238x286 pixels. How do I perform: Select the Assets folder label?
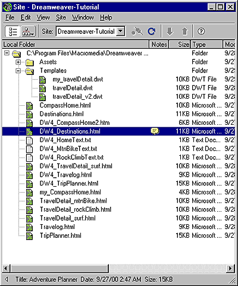click(x=48, y=62)
